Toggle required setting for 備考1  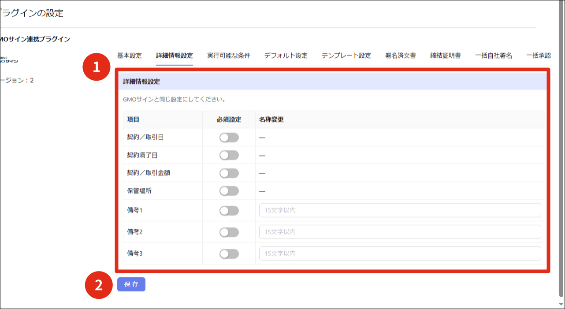[x=229, y=211]
